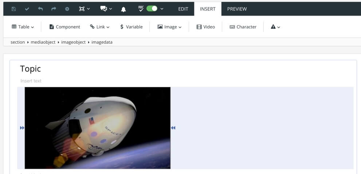Insert a Component
361x174 pixels.
tap(65, 27)
